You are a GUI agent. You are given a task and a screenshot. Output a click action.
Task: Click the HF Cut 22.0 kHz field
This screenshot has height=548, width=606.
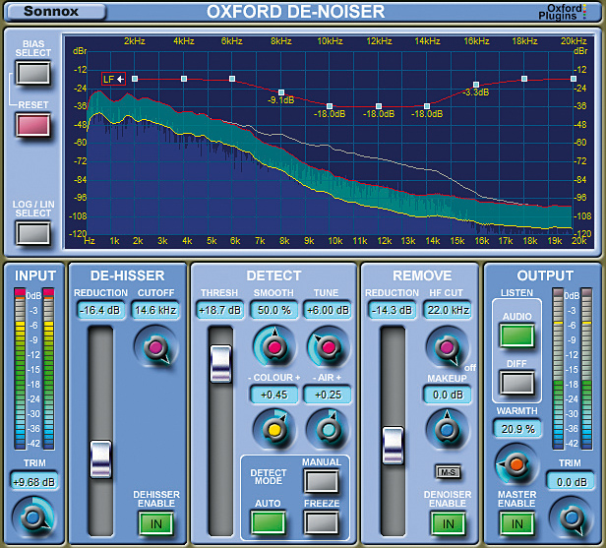448,310
